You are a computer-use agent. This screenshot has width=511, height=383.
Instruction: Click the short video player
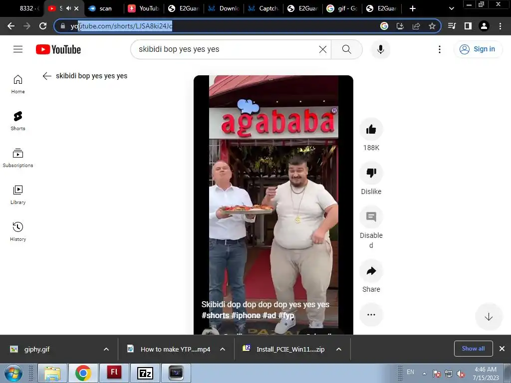[x=273, y=204]
